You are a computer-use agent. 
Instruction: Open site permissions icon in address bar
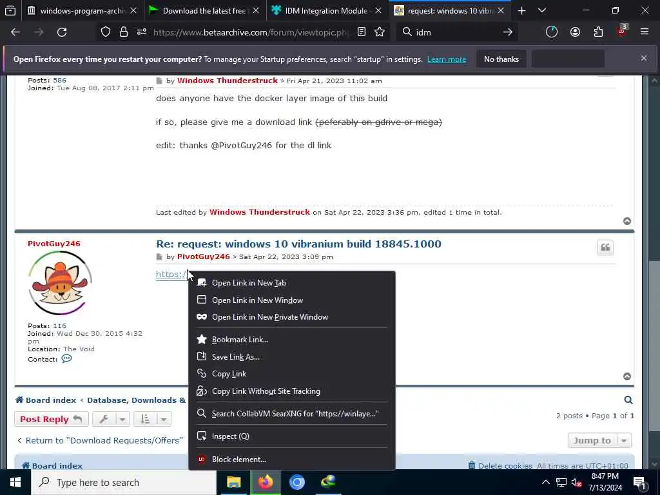(x=141, y=32)
